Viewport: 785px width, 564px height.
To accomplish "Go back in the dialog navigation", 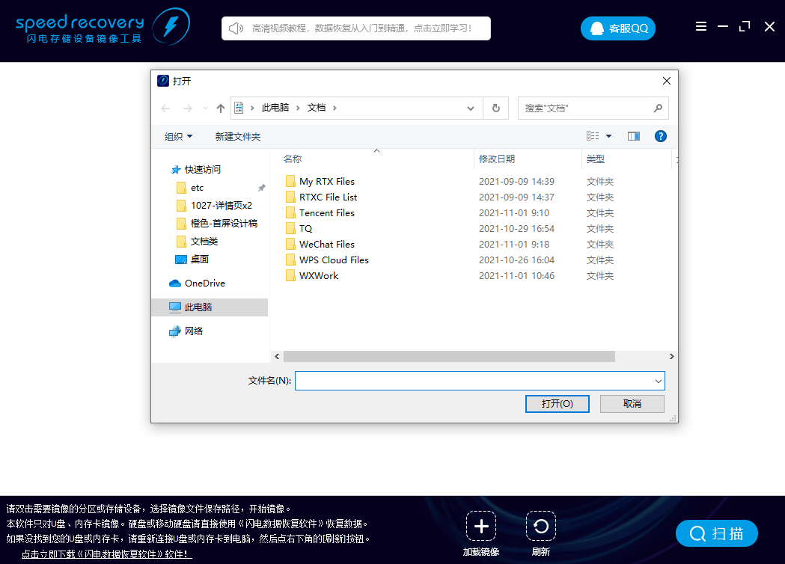I will [165, 108].
